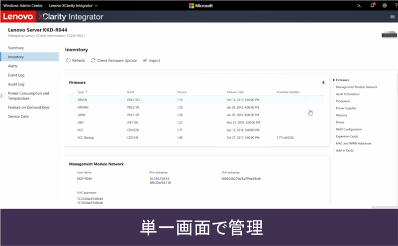Open the notifications bell icon

[372, 5]
